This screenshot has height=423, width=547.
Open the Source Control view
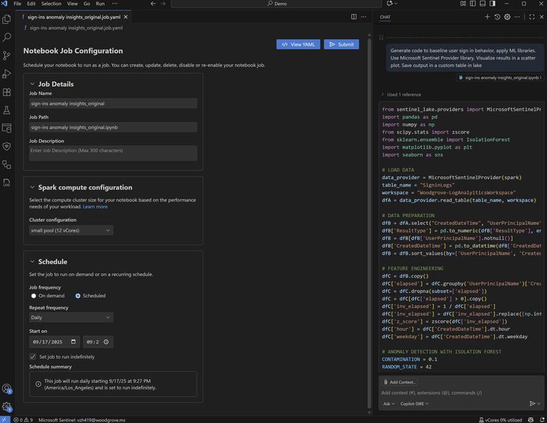tap(7, 56)
